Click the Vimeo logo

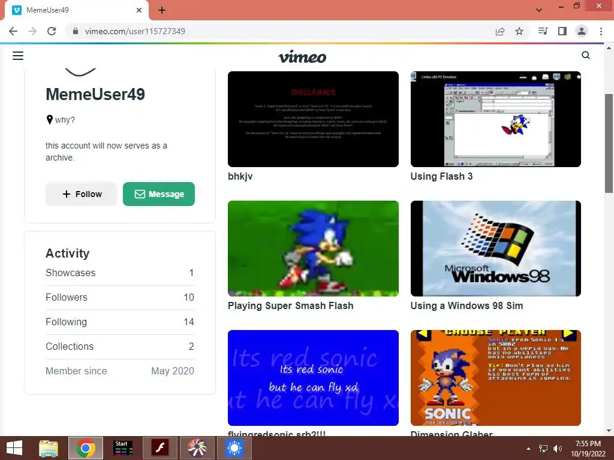302,57
